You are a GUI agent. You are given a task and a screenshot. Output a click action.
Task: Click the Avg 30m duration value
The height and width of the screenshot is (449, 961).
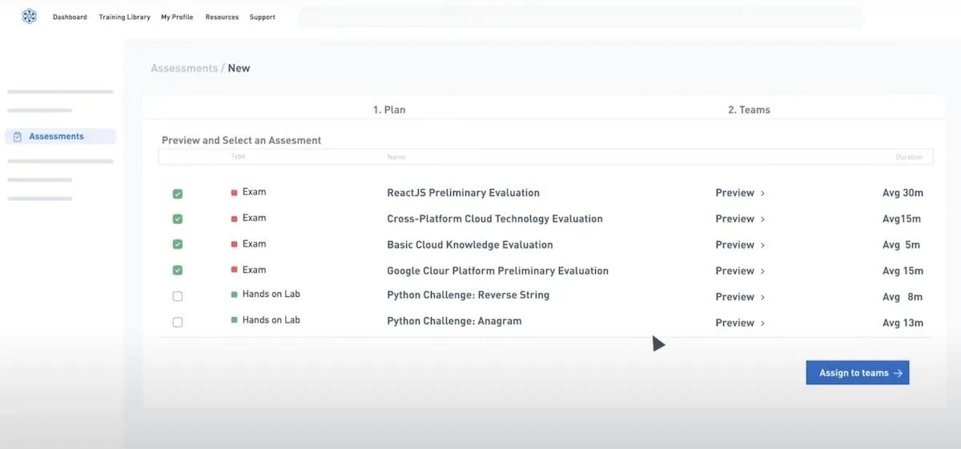903,193
